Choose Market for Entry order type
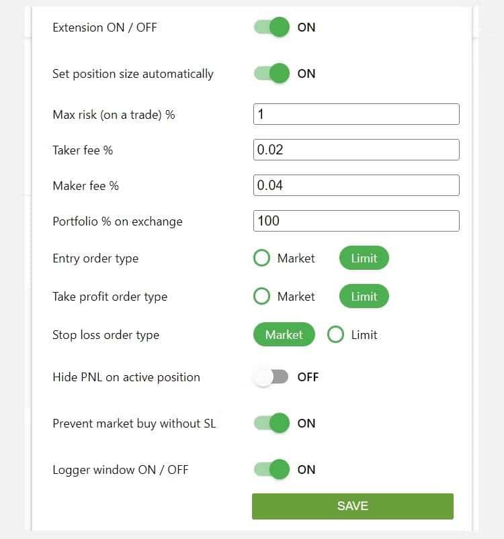The height and width of the screenshot is (539, 504). coord(262,258)
